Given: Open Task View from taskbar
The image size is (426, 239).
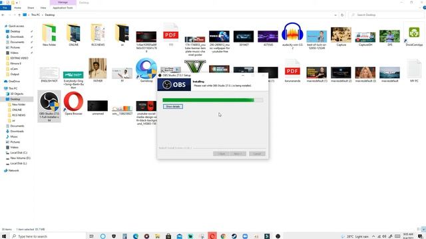Looking at the screenshot, I should pyautogui.click(x=92, y=236).
